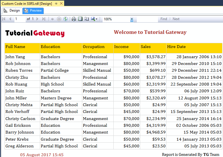Switch to the Design tab

click(x=12, y=11)
